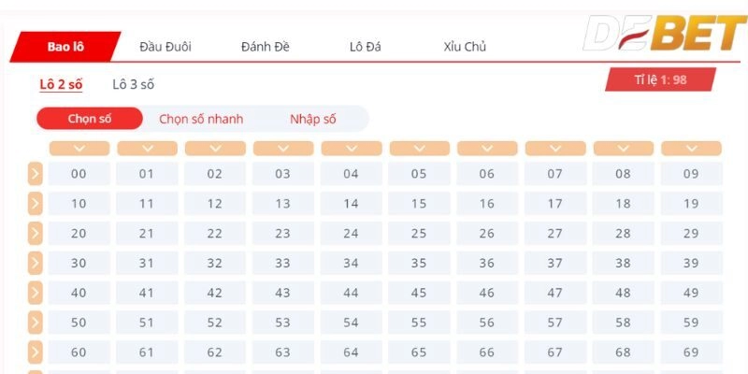748x374 pixels.
Task: Select entire row starting with 10
Action: pyautogui.click(x=35, y=204)
